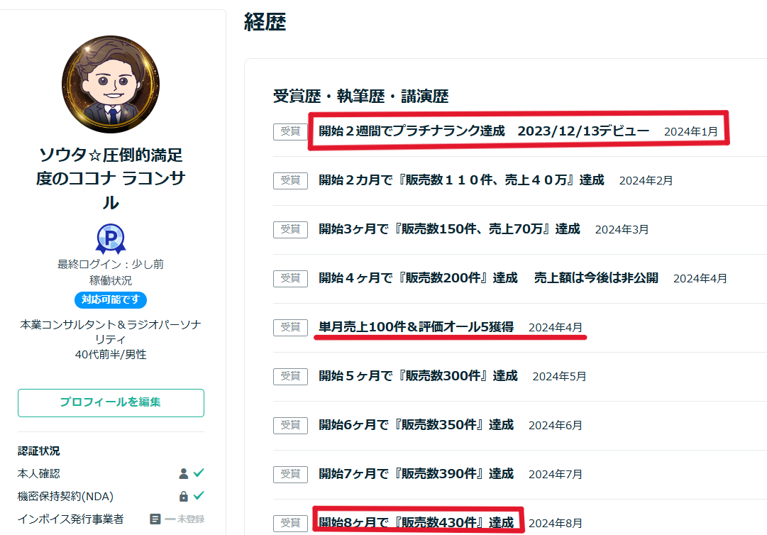Click the green checkmark for 本人確認
Viewport: 767px width, 535px height.
click(x=199, y=473)
